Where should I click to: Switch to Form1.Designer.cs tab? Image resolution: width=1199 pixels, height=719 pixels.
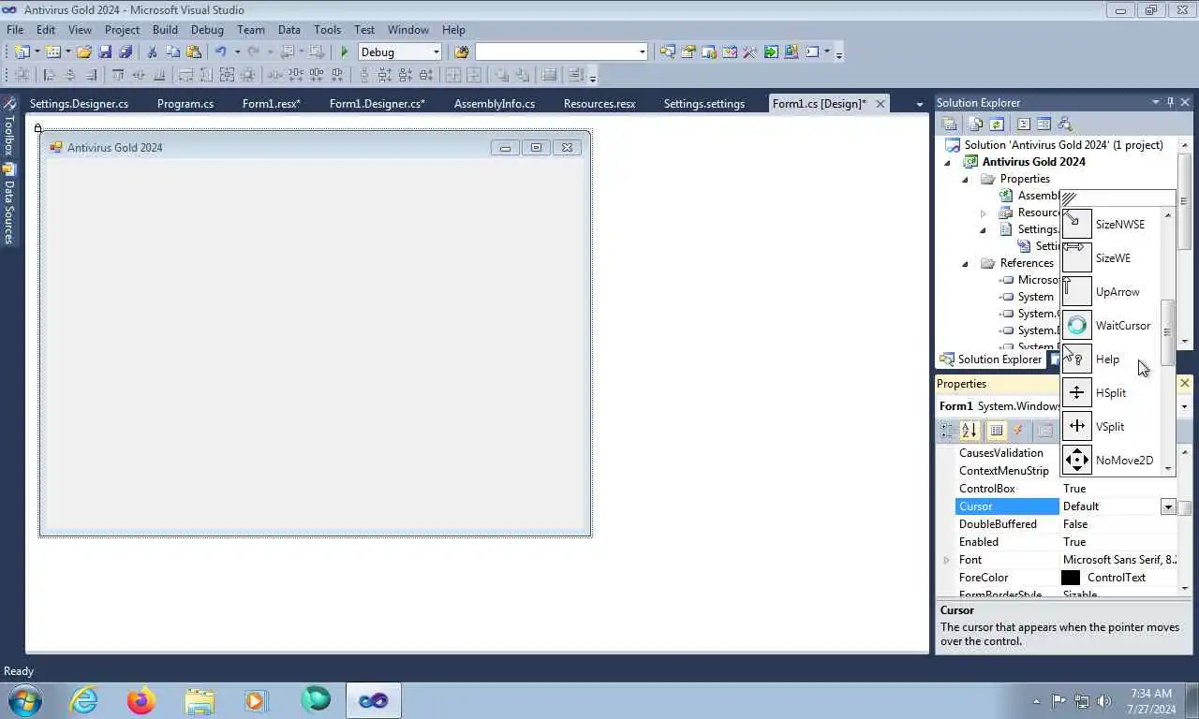click(x=377, y=104)
